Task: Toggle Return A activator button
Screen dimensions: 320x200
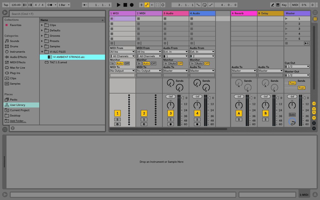Action: [239, 113]
